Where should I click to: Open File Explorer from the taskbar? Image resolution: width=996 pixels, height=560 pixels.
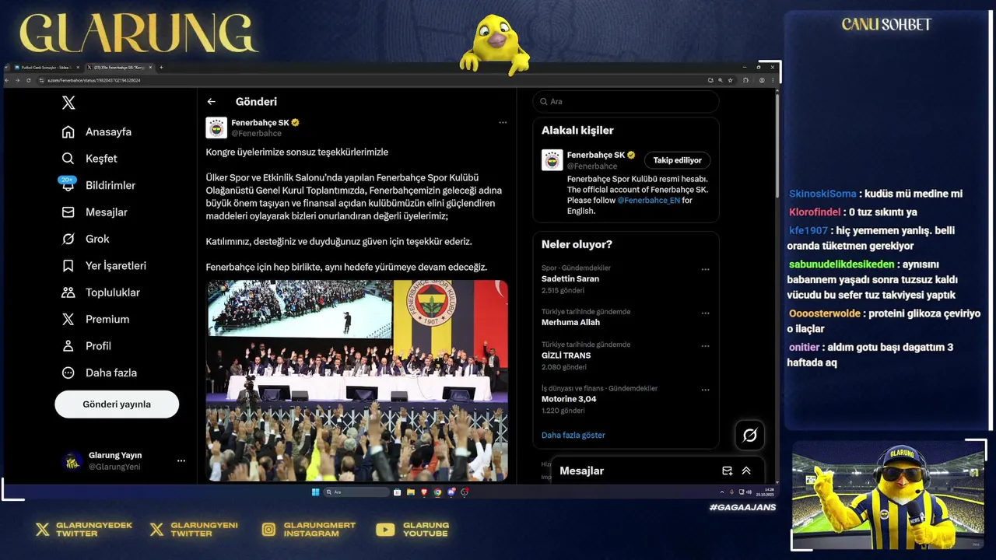click(x=411, y=492)
